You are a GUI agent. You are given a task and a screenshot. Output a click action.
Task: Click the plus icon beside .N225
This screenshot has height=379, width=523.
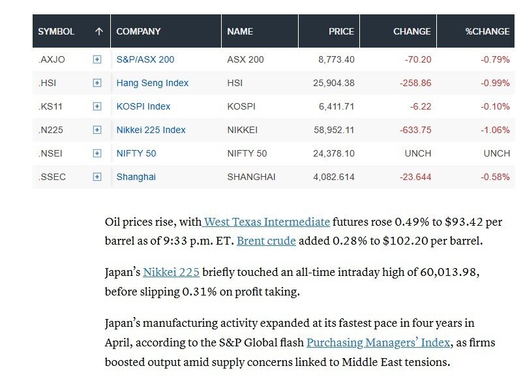tap(97, 130)
